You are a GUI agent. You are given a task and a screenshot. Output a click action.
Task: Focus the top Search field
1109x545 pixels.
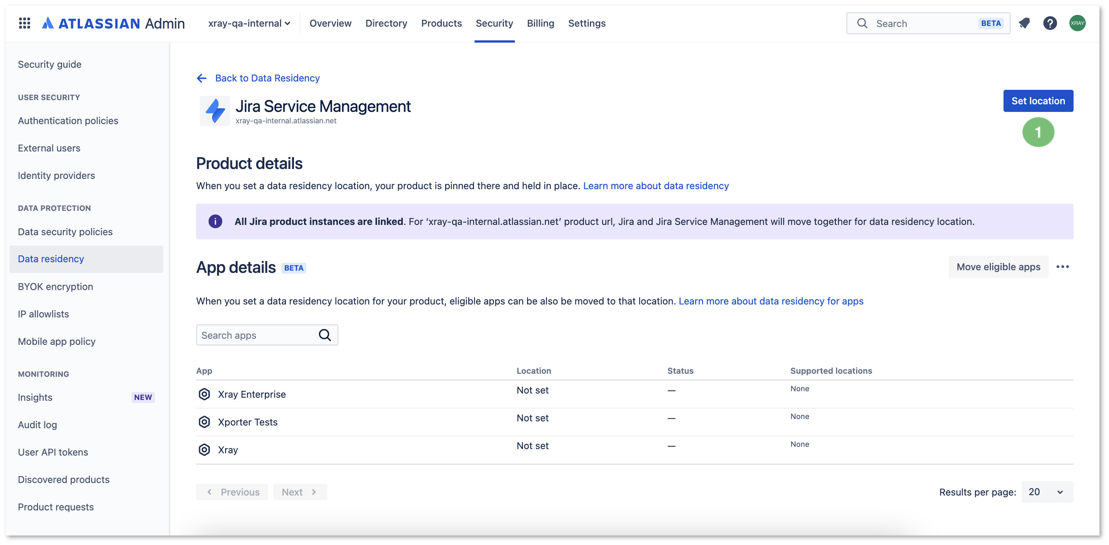pos(928,23)
